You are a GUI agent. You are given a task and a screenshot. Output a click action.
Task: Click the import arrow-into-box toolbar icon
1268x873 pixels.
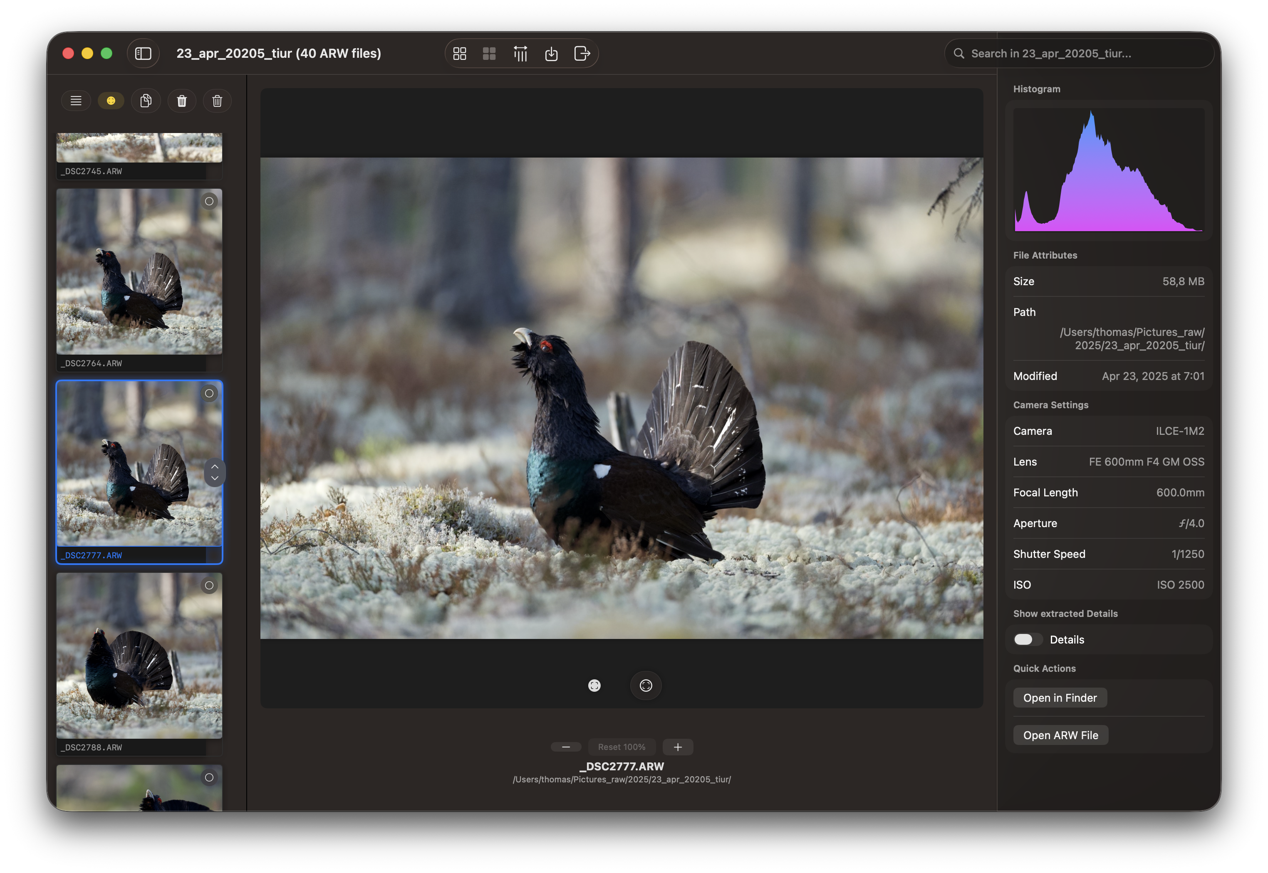tap(551, 54)
